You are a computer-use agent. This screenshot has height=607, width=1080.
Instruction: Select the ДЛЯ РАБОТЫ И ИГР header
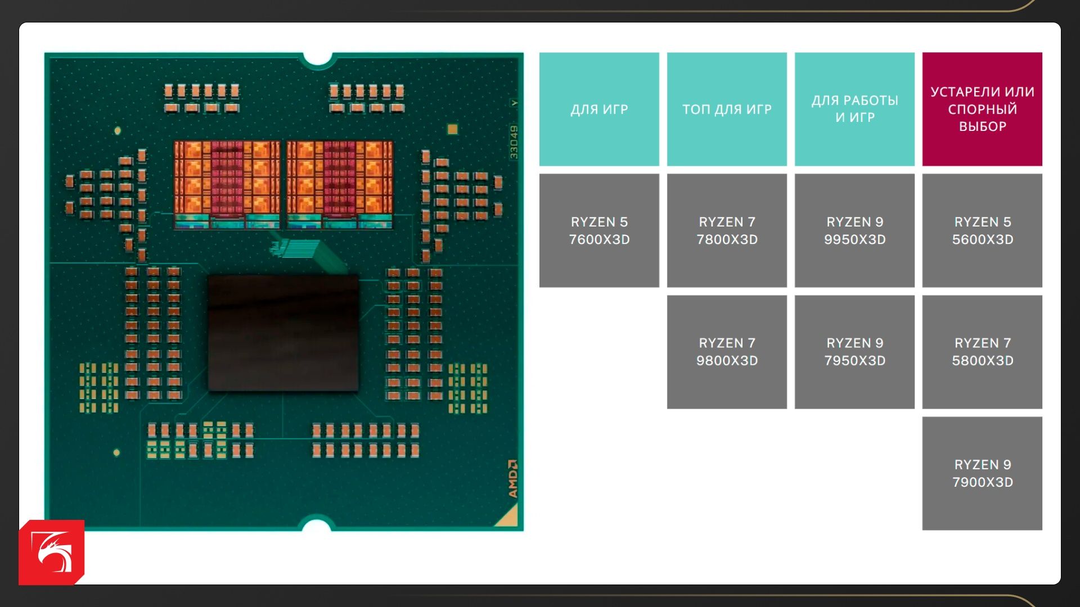click(x=854, y=109)
